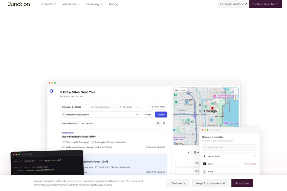Click Customize cookies button
This screenshot has width=287, height=191.
tap(178, 183)
